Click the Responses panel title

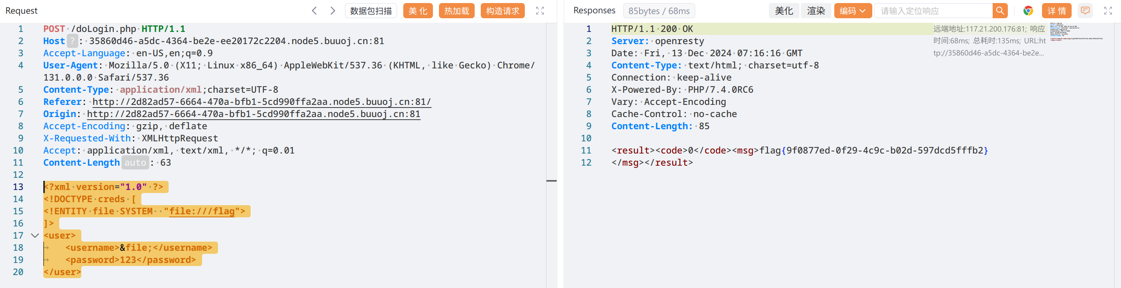tap(594, 11)
